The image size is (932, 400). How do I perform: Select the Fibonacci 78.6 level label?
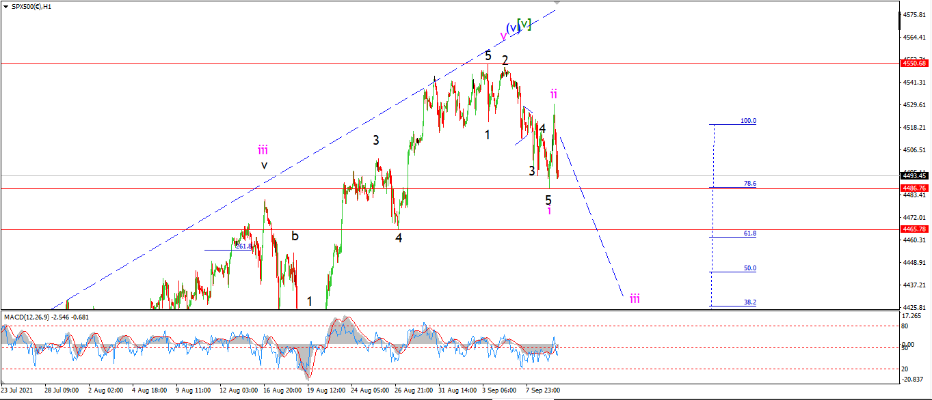[x=750, y=184]
